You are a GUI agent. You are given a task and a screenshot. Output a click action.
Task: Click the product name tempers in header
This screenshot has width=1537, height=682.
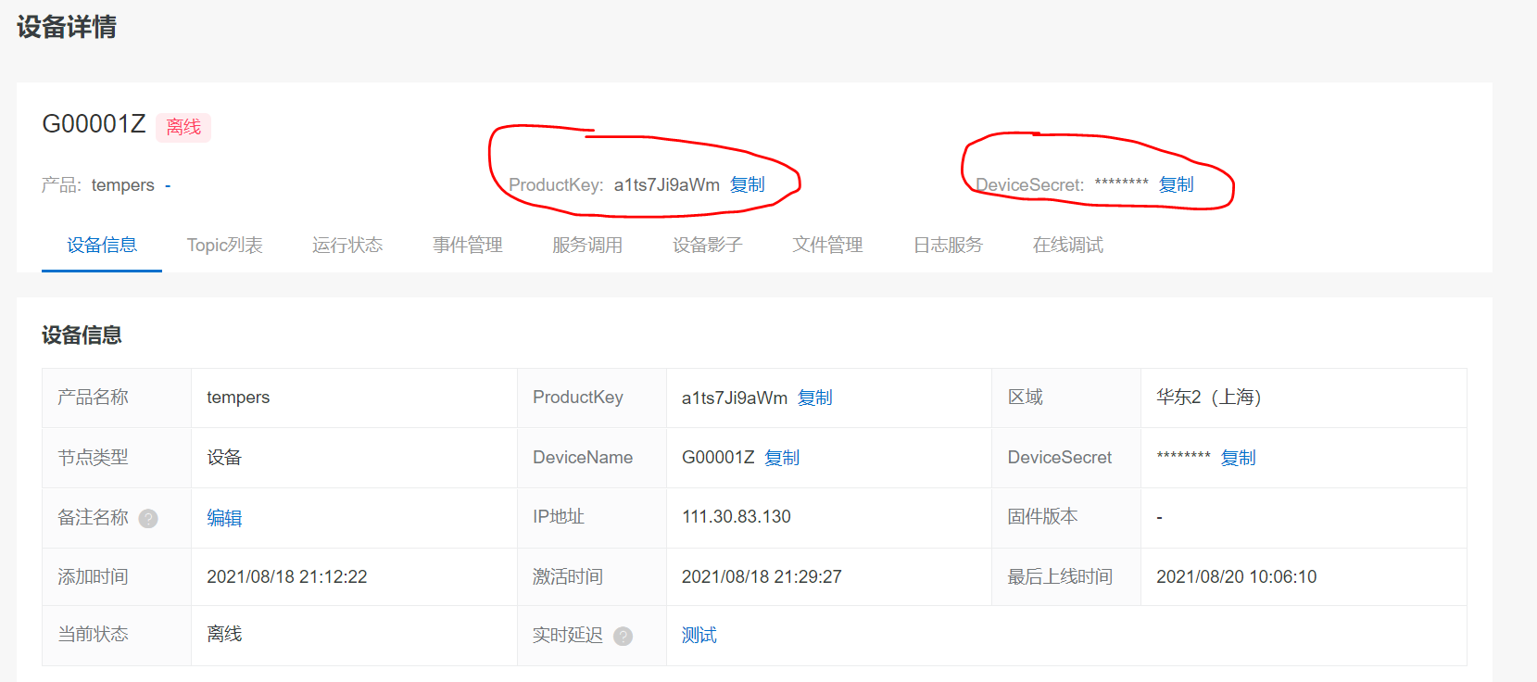click(x=123, y=185)
